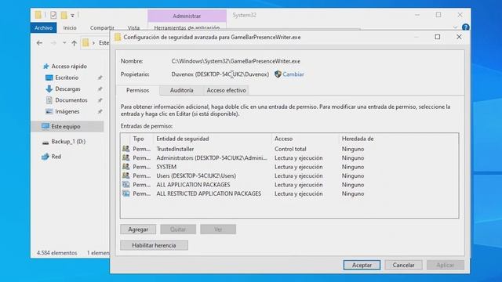Open Documentos in the Explorer sidebar

[x=71, y=100]
